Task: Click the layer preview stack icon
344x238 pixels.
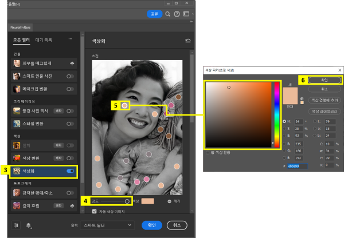Action: 29,225
